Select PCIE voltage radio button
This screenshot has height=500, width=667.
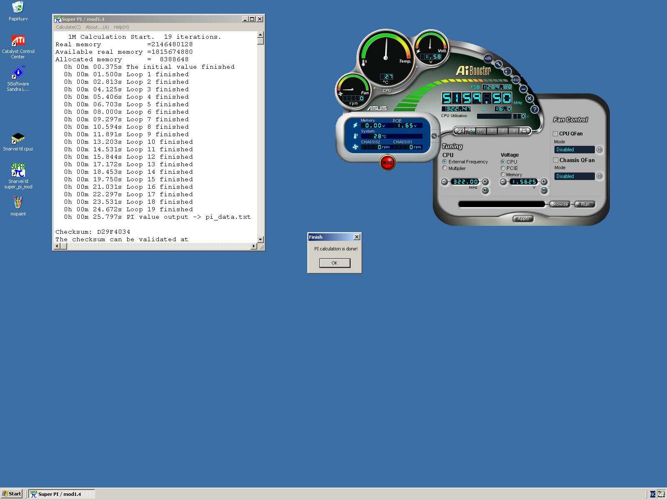click(x=503, y=168)
